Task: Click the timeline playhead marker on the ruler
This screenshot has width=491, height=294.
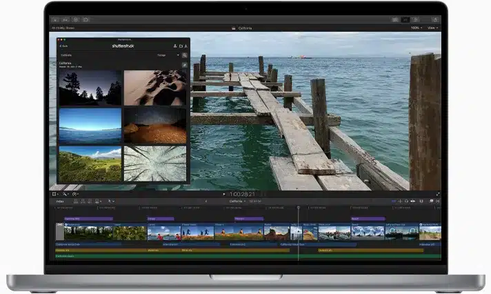Action: click(299, 208)
